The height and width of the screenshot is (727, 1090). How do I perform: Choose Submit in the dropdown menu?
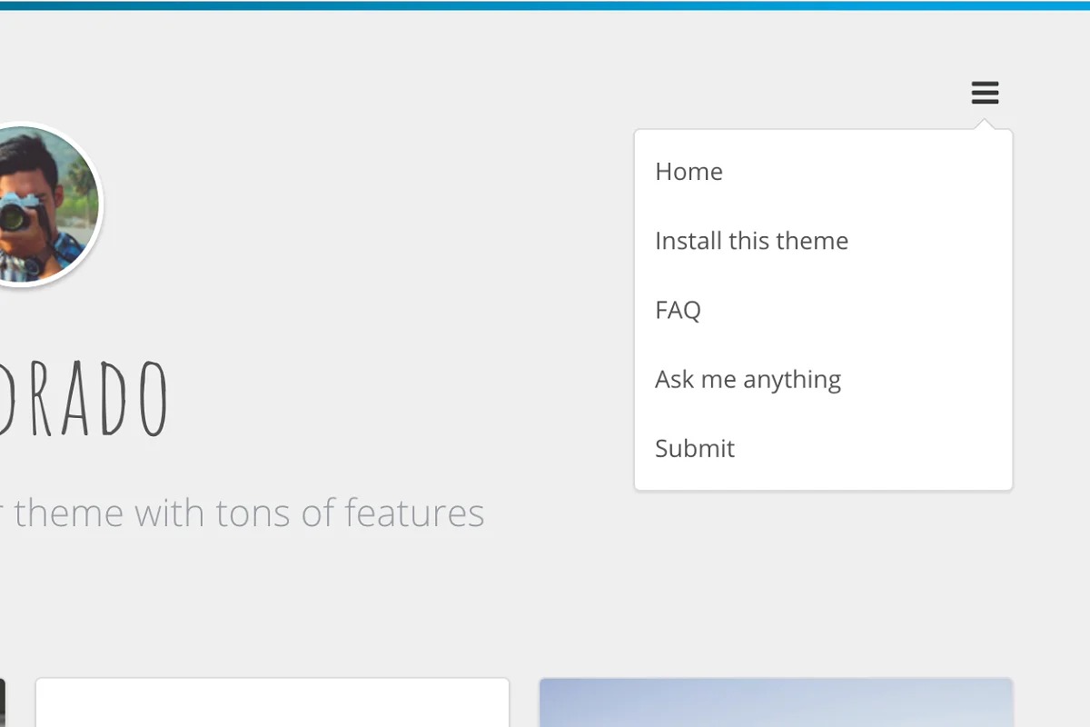click(695, 448)
